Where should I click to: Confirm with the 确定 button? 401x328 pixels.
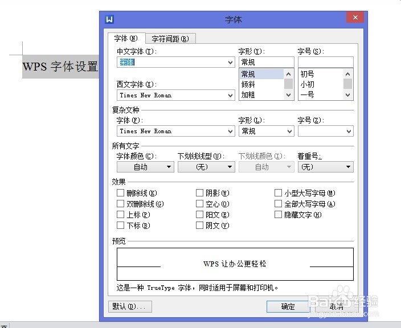coord(288,306)
